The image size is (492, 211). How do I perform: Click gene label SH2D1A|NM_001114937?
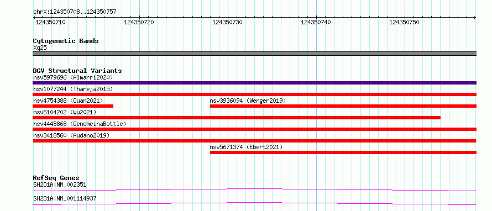coord(65,198)
